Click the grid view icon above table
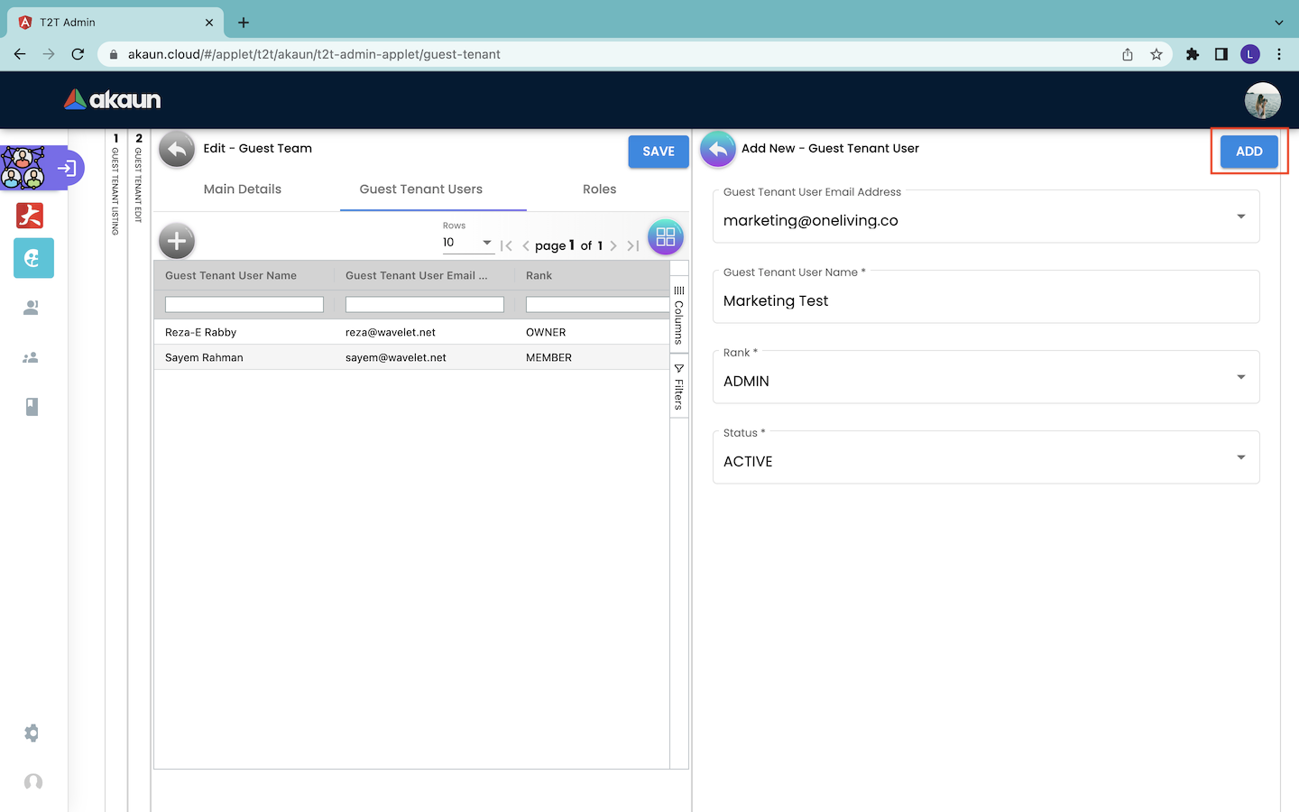Viewport: 1299px width, 812px height. pyautogui.click(x=665, y=237)
